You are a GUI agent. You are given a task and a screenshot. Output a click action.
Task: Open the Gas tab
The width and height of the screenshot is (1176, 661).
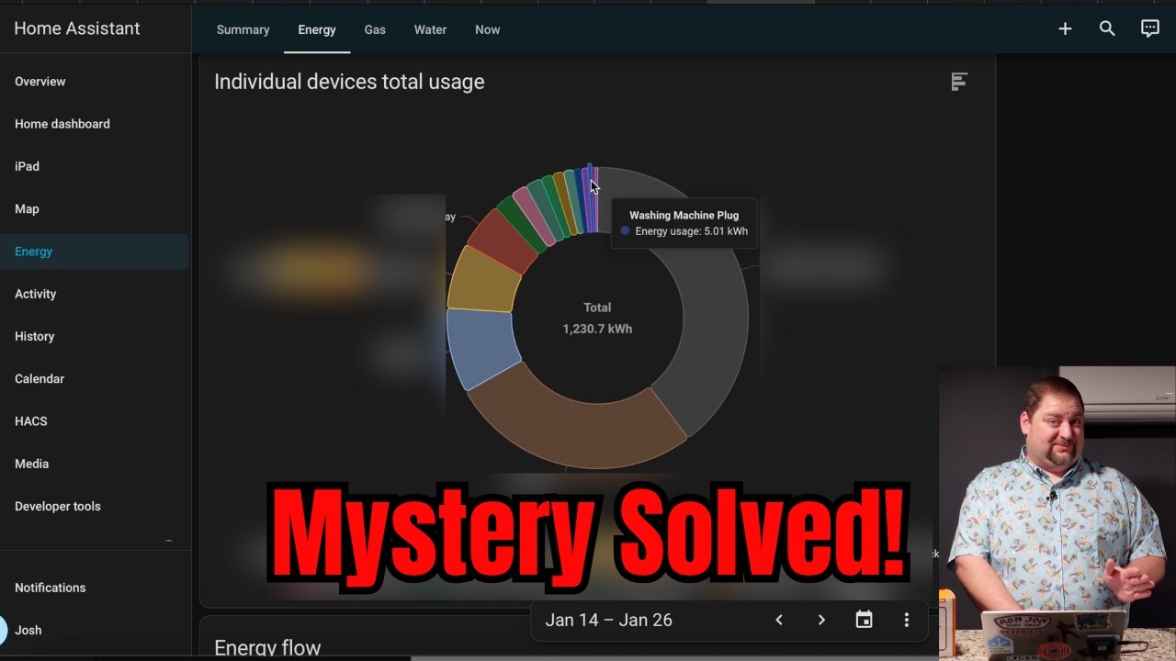375,29
